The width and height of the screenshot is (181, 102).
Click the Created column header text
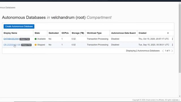[142, 33]
